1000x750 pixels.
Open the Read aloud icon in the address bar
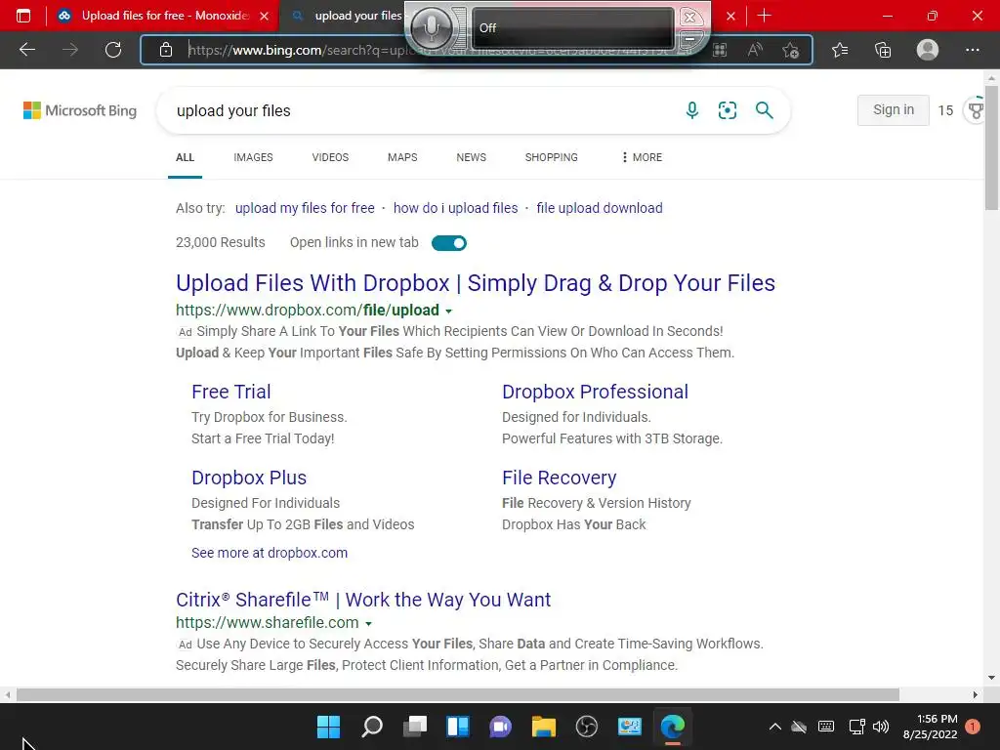point(755,50)
